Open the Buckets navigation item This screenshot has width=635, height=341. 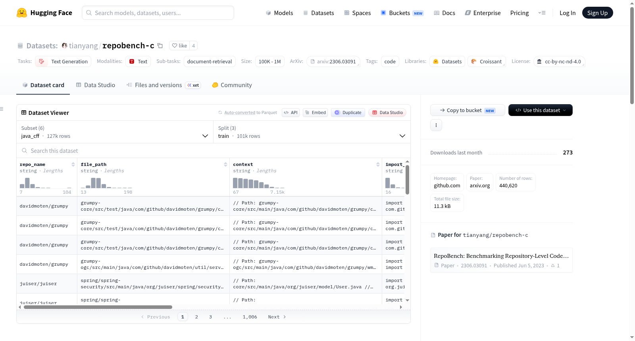tap(402, 13)
